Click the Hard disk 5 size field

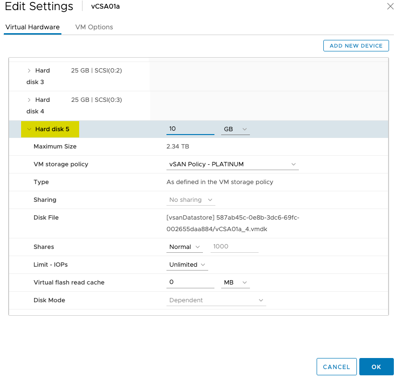pyautogui.click(x=190, y=129)
